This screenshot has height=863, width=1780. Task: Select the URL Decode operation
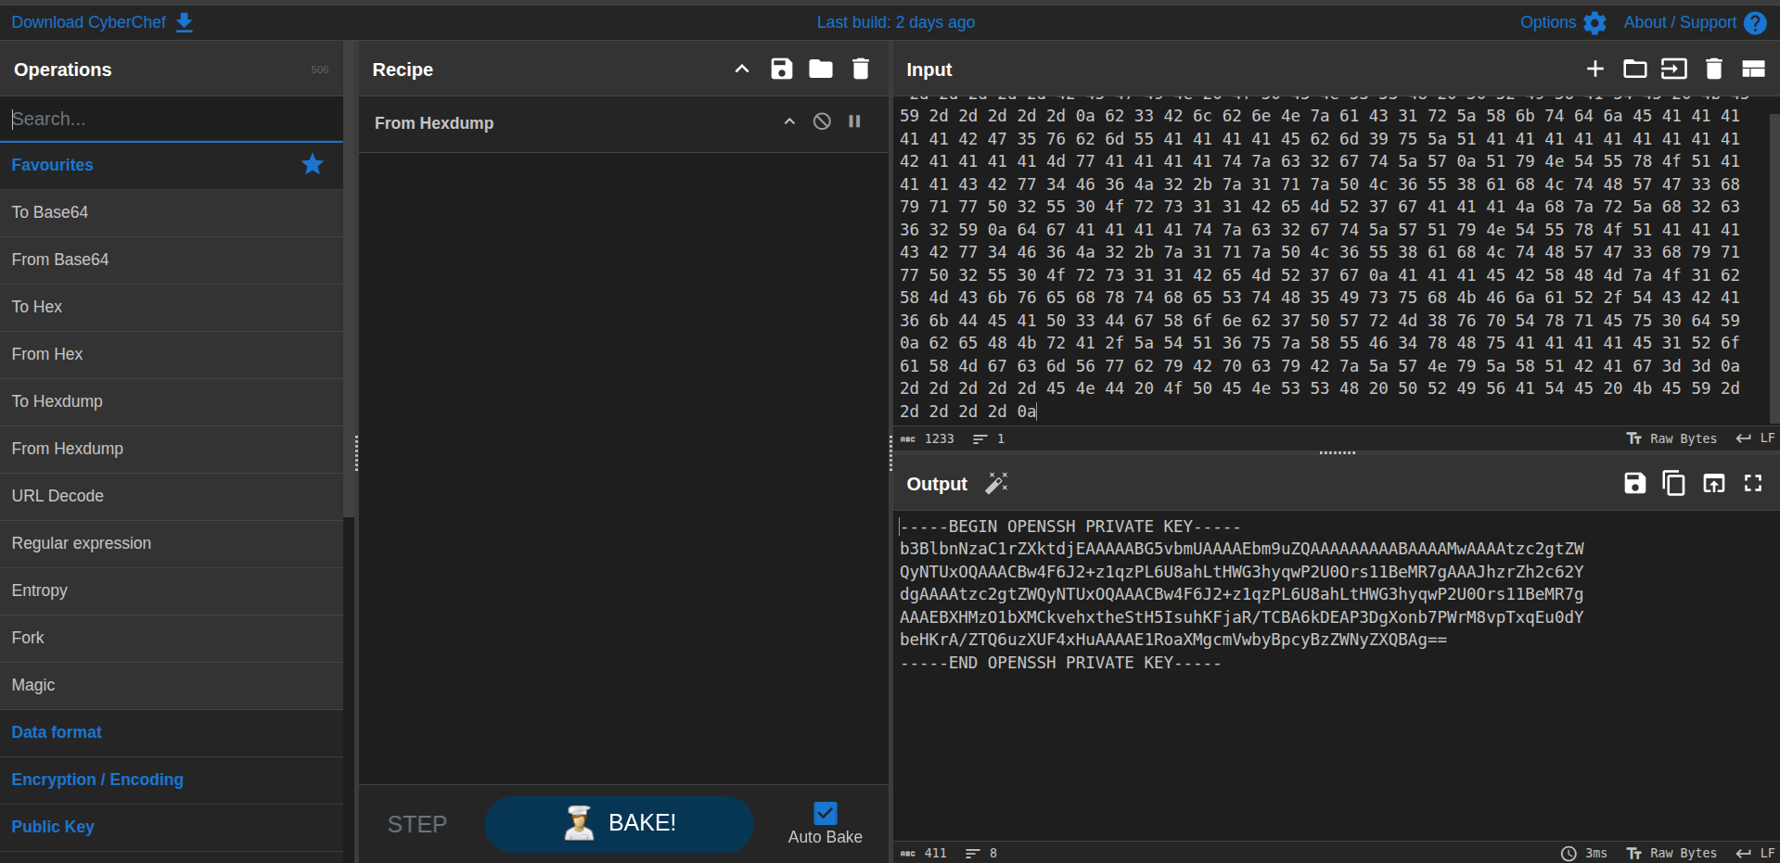(172, 496)
